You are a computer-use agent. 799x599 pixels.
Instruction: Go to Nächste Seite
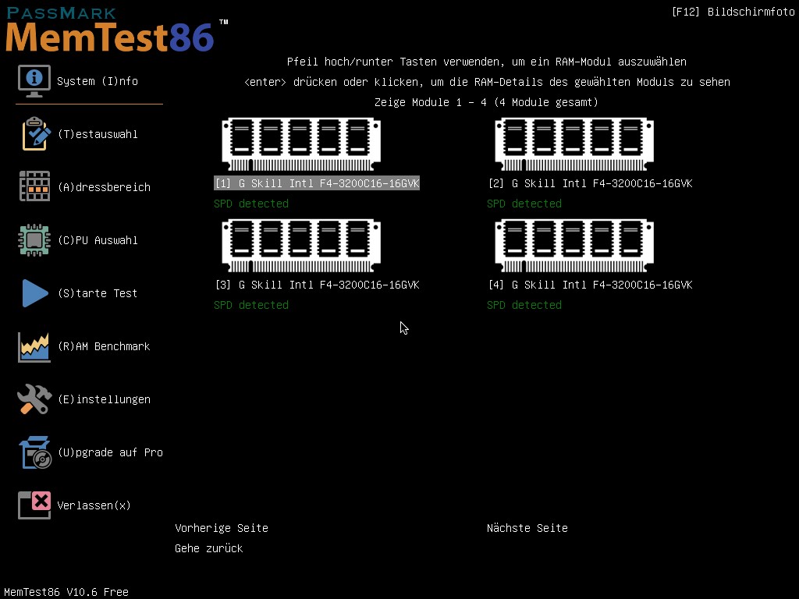pos(527,528)
